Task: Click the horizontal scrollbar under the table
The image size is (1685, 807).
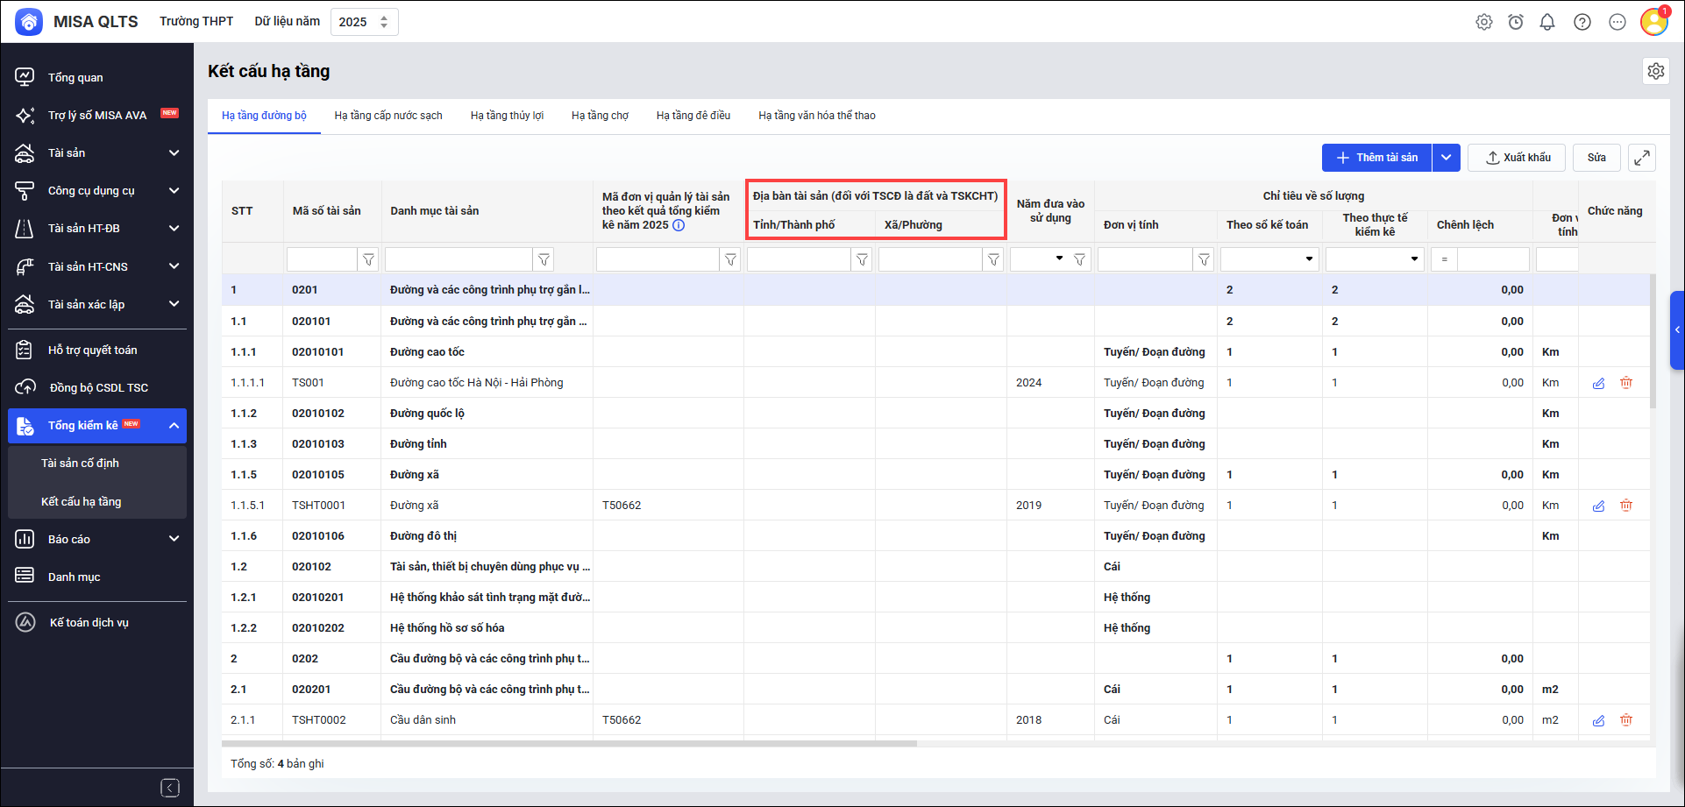Action: (570, 744)
